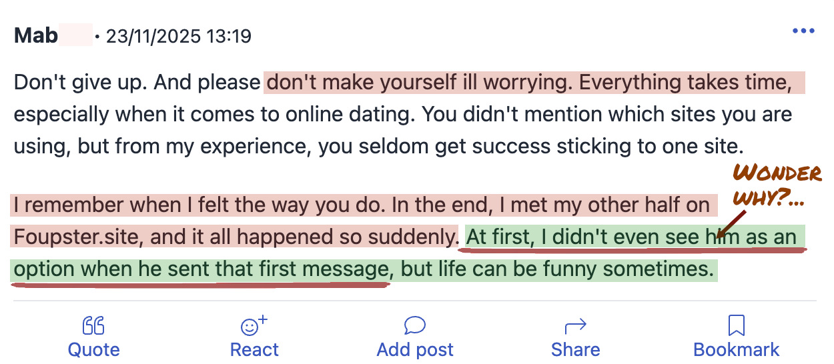Viewport: 834px width, 364px height.
Task: Click the speech bubble Add post icon
Action: (x=414, y=325)
